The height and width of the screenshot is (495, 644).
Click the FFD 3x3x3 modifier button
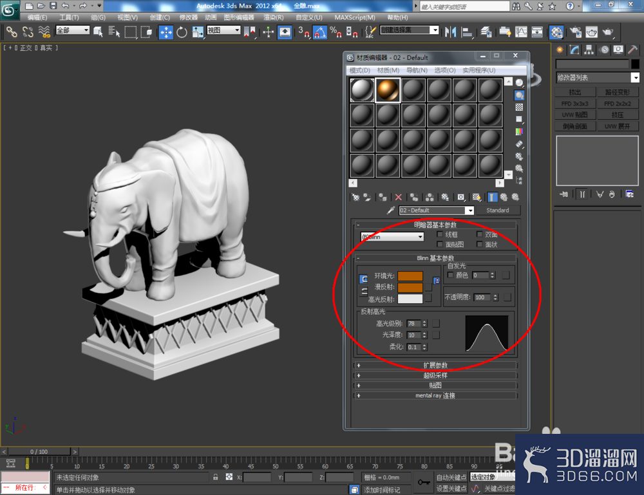pyautogui.click(x=575, y=104)
